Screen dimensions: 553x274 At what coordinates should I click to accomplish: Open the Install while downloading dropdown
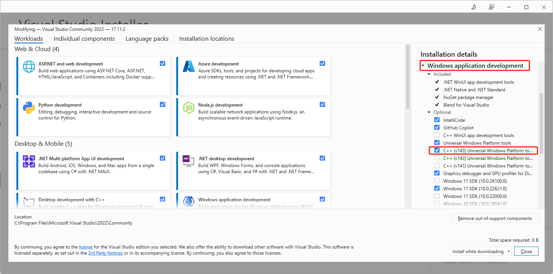pyautogui.click(x=481, y=251)
